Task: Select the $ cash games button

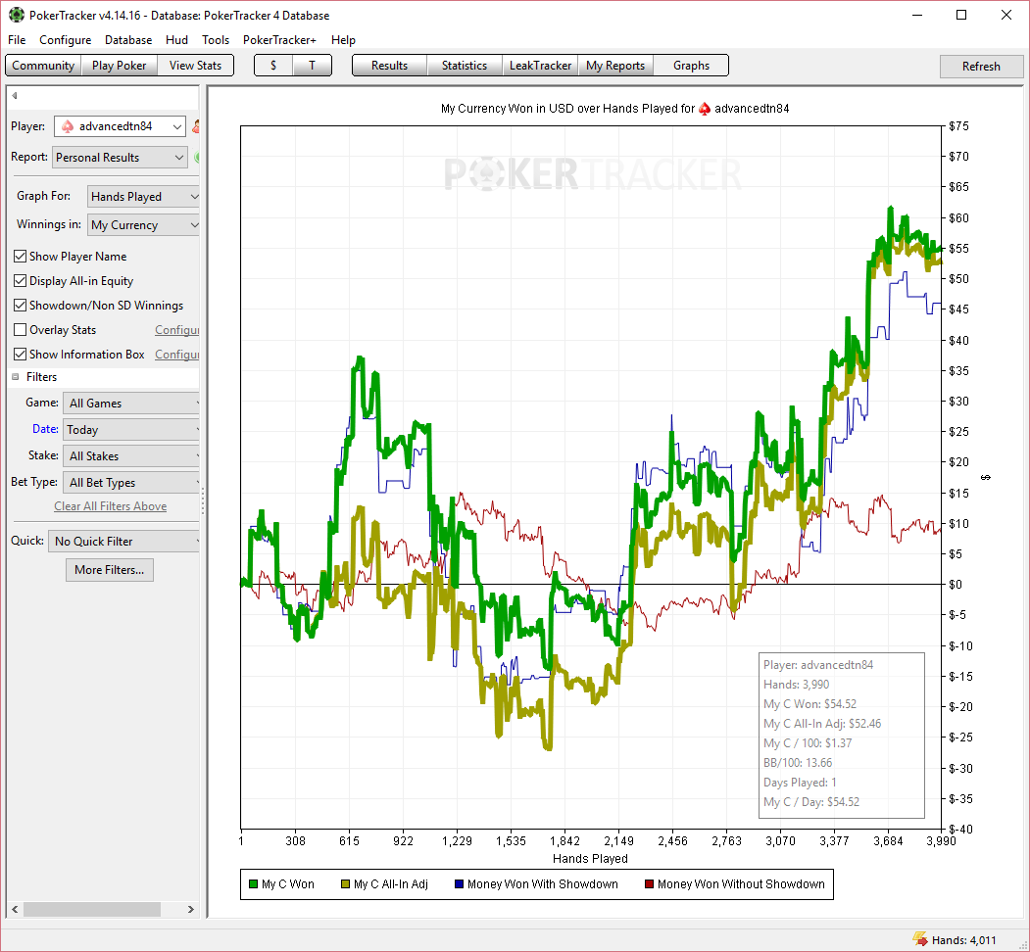Action: 273,66
